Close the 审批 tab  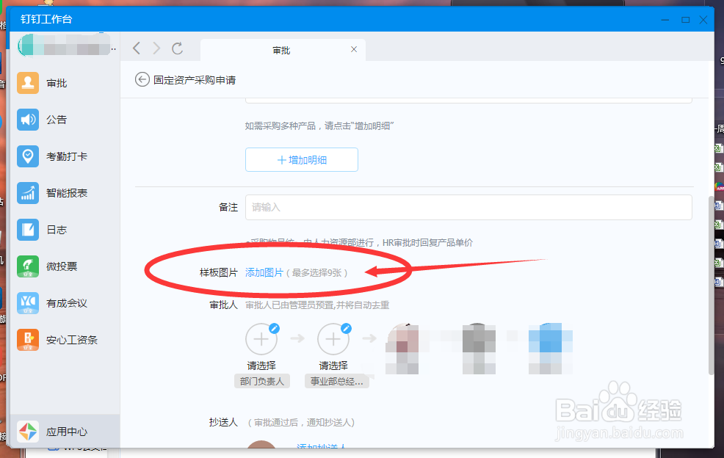(x=353, y=49)
